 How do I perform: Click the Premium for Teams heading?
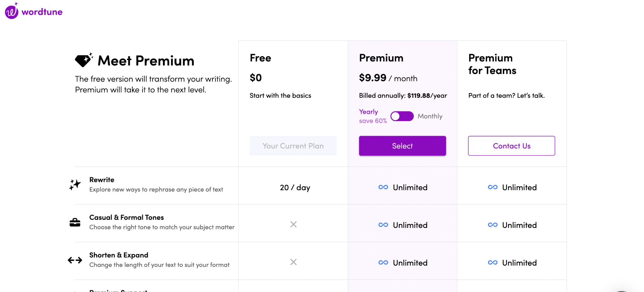coord(492,64)
